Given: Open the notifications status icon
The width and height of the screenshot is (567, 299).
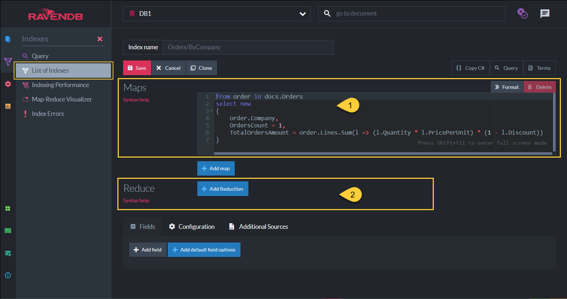Looking at the screenshot, I should tap(522, 14).
